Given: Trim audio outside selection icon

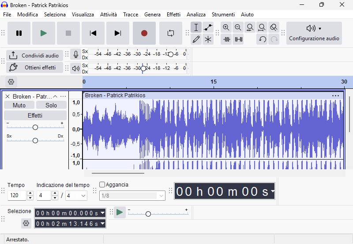Looking at the screenshot, I should (226, 39).
